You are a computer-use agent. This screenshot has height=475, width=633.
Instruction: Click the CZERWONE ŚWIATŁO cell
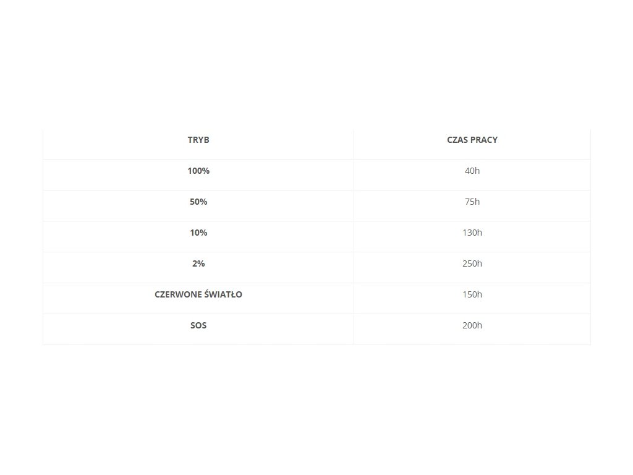198,294
